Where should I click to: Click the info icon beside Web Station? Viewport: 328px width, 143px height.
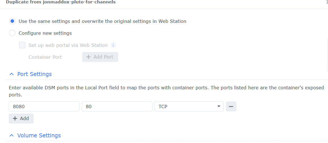tap(113, 45)
